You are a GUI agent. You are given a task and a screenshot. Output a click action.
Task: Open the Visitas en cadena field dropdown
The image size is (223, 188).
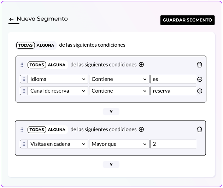[x=58, y=144]
